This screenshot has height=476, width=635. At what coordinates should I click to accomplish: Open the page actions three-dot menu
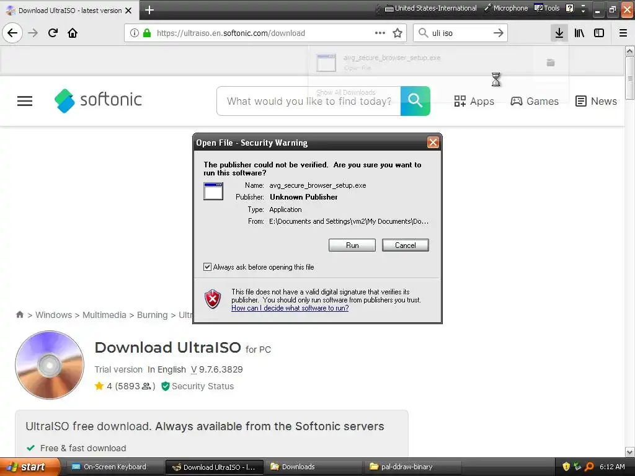[380, 33]
